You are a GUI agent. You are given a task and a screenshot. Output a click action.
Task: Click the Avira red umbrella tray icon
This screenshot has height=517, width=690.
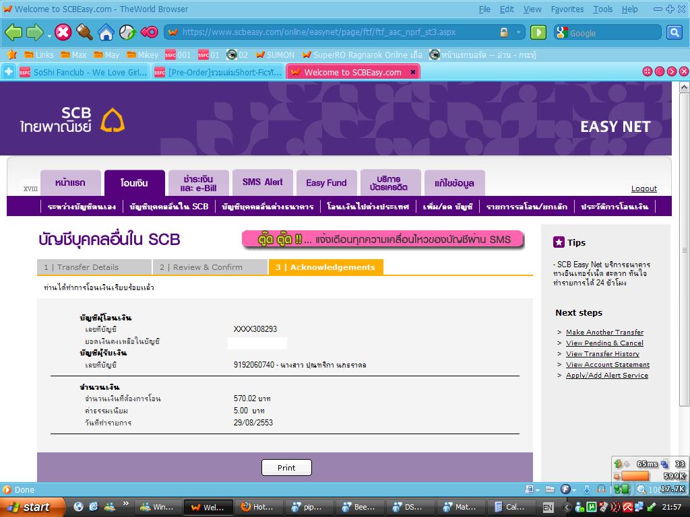click(x=629, y=508)
